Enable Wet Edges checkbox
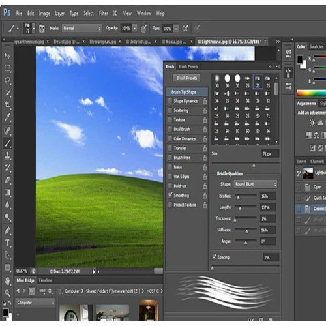 coord(170,177)
